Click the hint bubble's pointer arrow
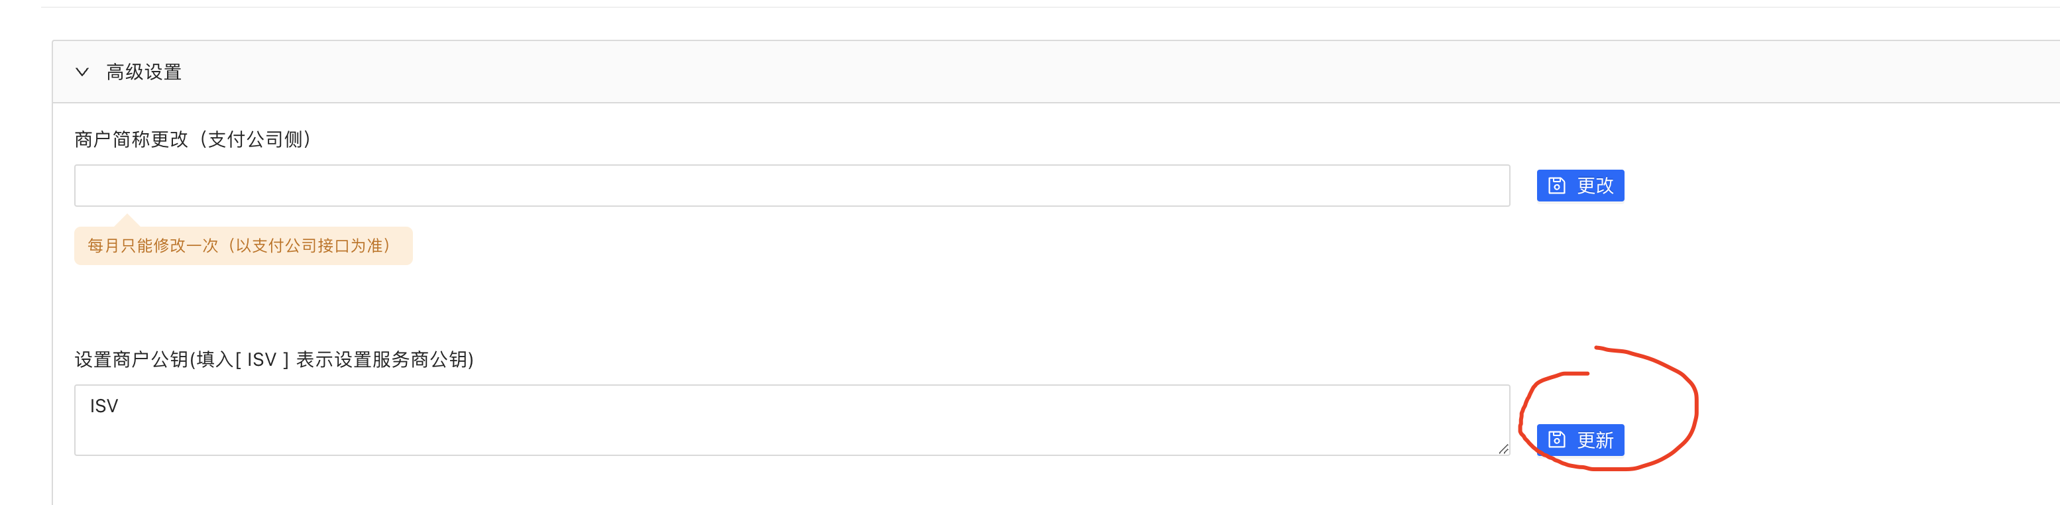The height and width of the screenshot is (505, 2060). coord(127,221)
